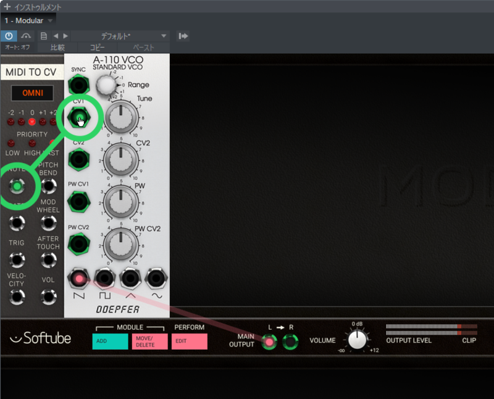Click the OUTPUT LEVEL meter
The image size is (494, 399).
[432, 329]
